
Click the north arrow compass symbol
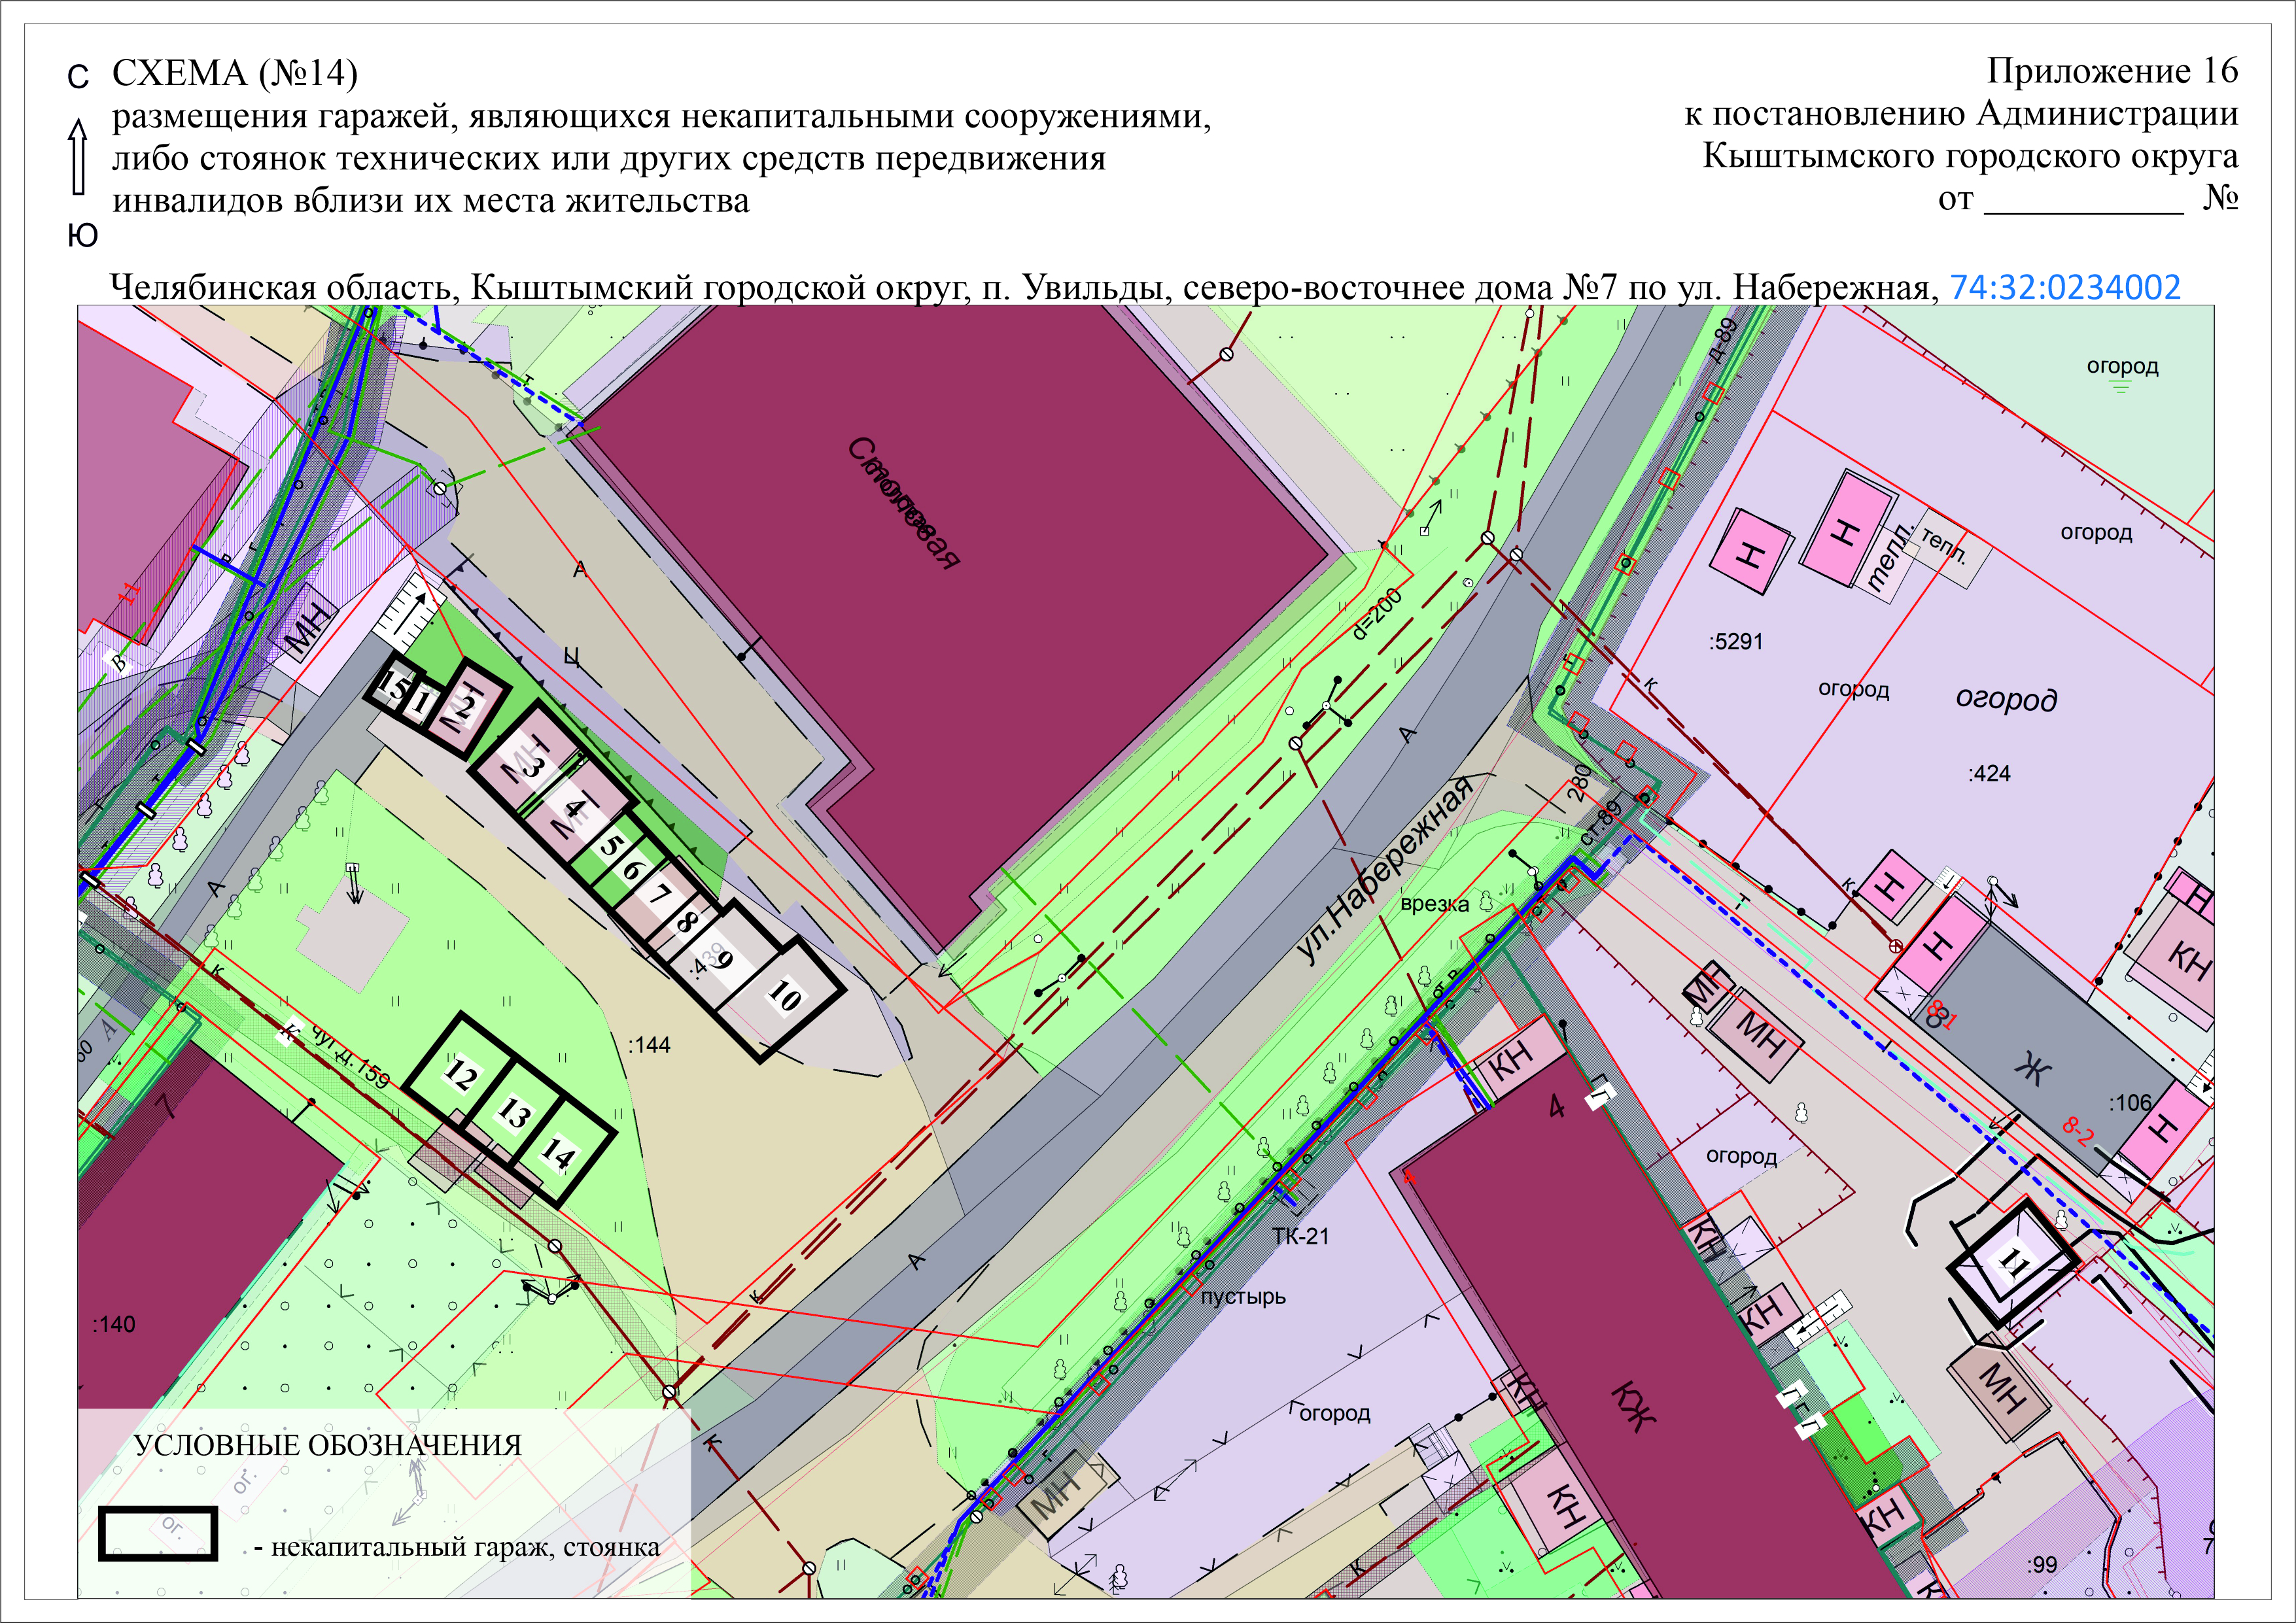[x=78, y=156]
